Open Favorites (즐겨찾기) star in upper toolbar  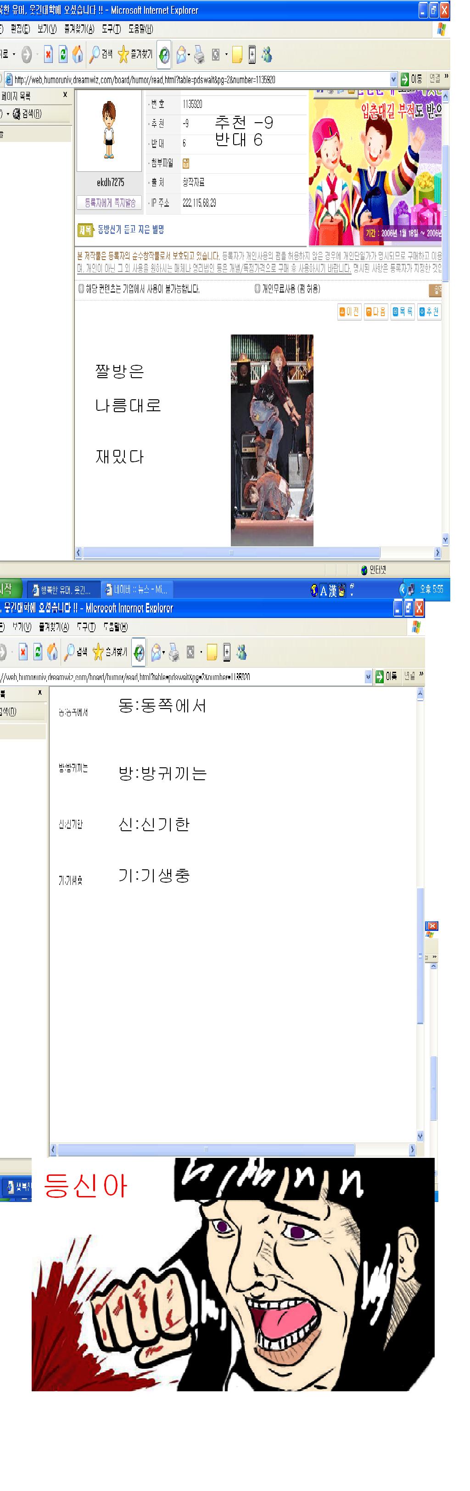pos(134,54)
